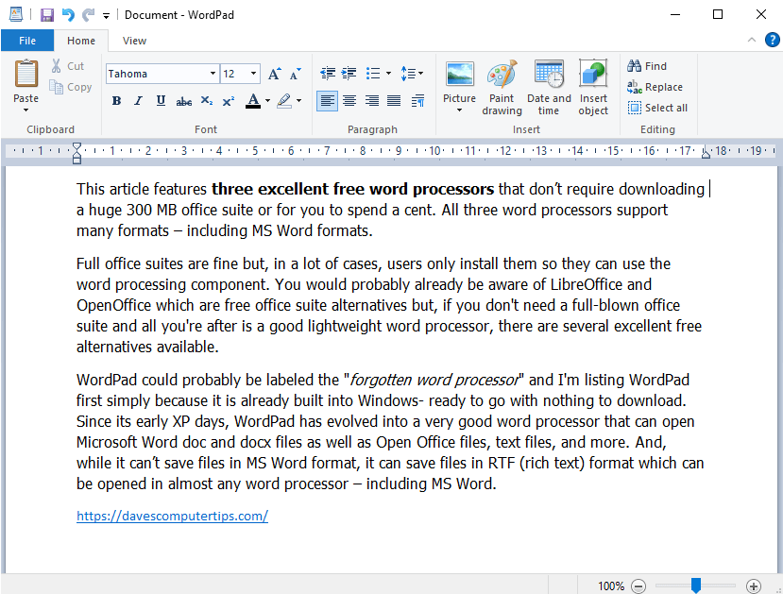Open the davescomputertips.com link
This screenshot has width=783, height=594.
point(172,516)
